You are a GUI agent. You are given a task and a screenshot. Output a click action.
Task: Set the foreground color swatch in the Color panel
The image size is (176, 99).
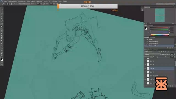click(x=145, y=28)
